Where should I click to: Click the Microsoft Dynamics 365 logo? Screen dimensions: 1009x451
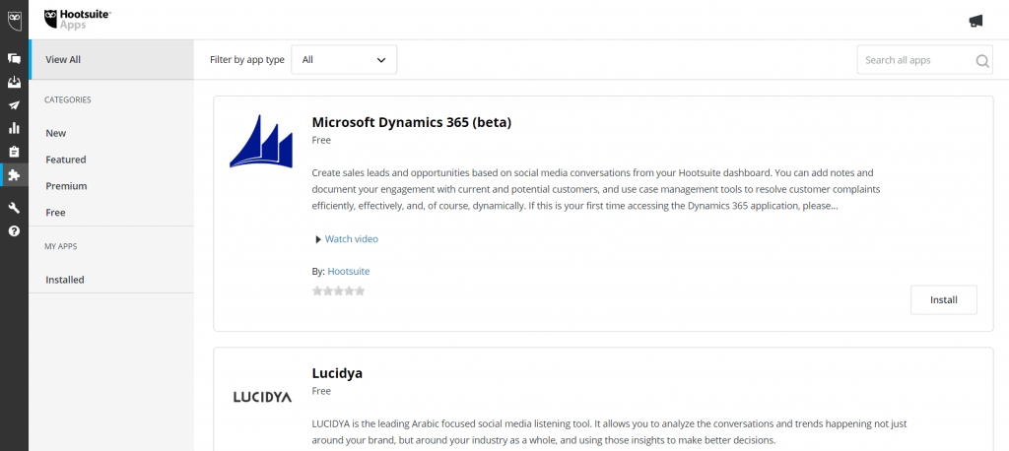[260, 142]
